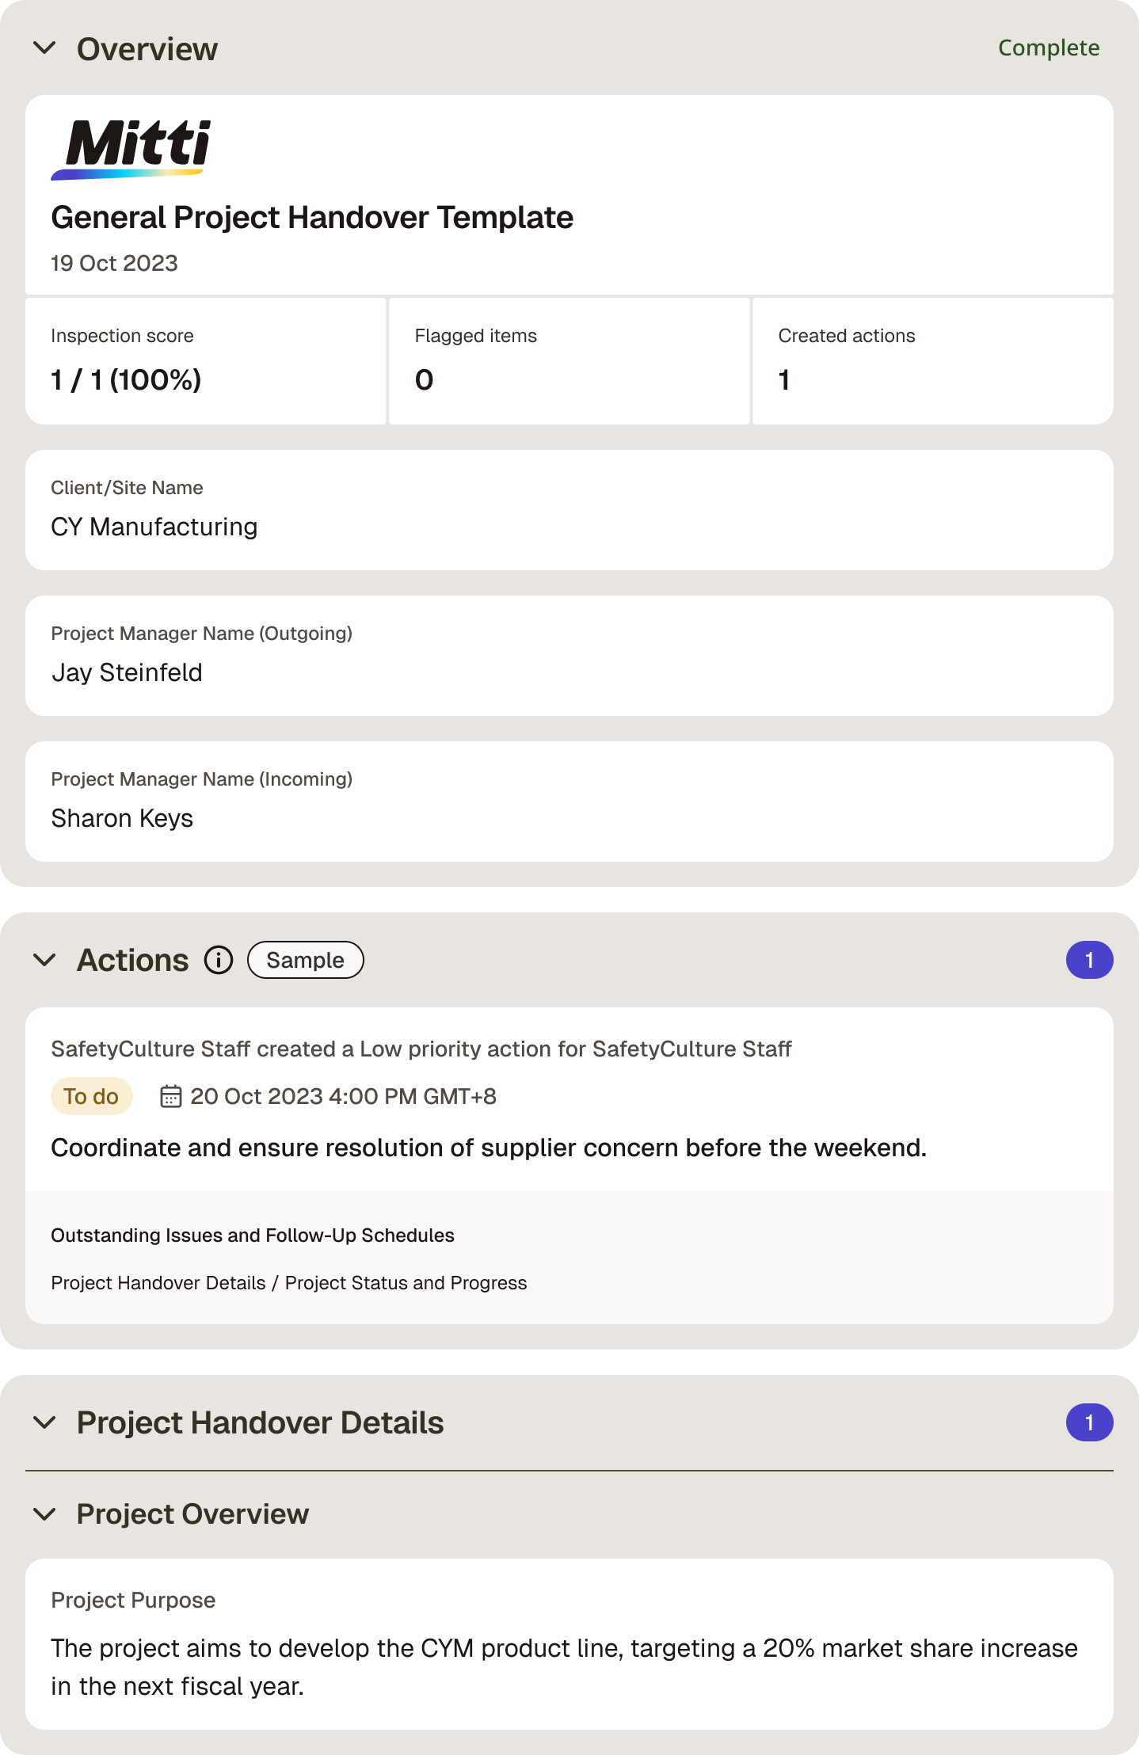The image size is (1139, 1755).
Task: Open the Created actions card
Action: (933, 361)
